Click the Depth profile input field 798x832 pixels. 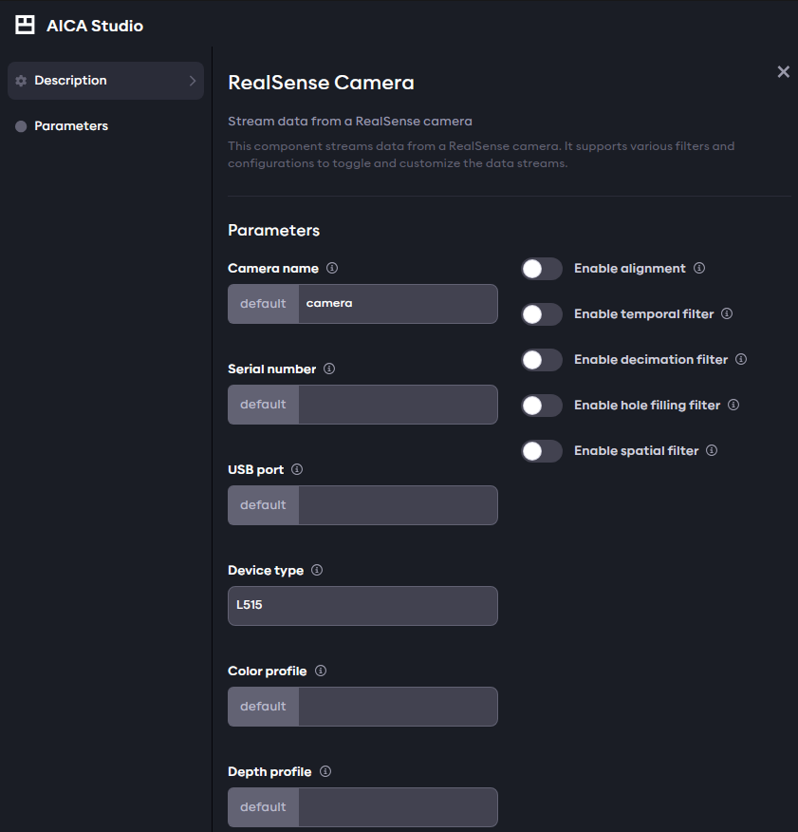click(398, 807)
